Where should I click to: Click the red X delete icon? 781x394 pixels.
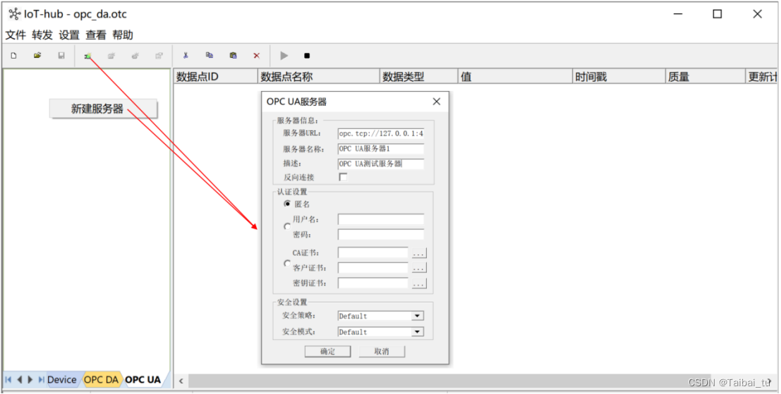(x=257, y=56)
